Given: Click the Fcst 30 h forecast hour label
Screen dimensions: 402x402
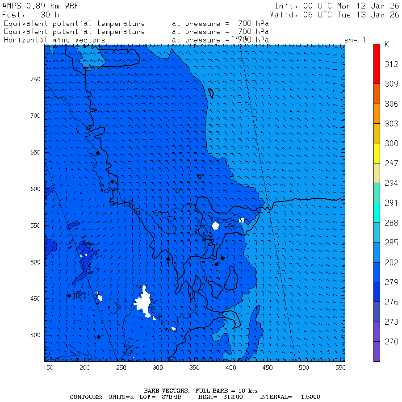Looking at the screenshot, I should [31, 14].
